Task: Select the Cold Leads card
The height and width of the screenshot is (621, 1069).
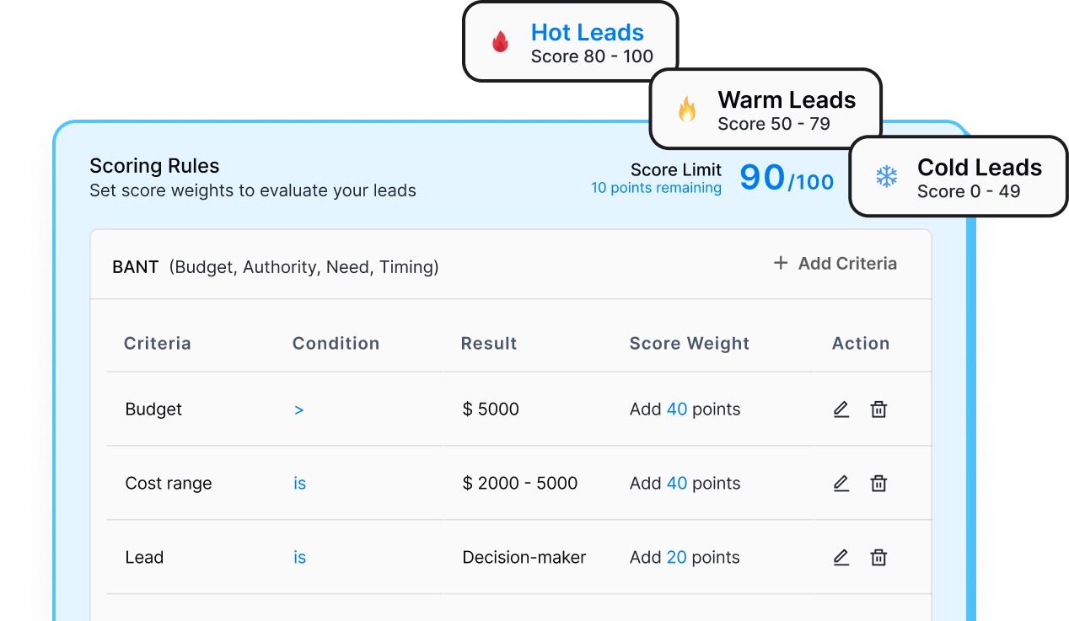Action: [x=958, y=177]
